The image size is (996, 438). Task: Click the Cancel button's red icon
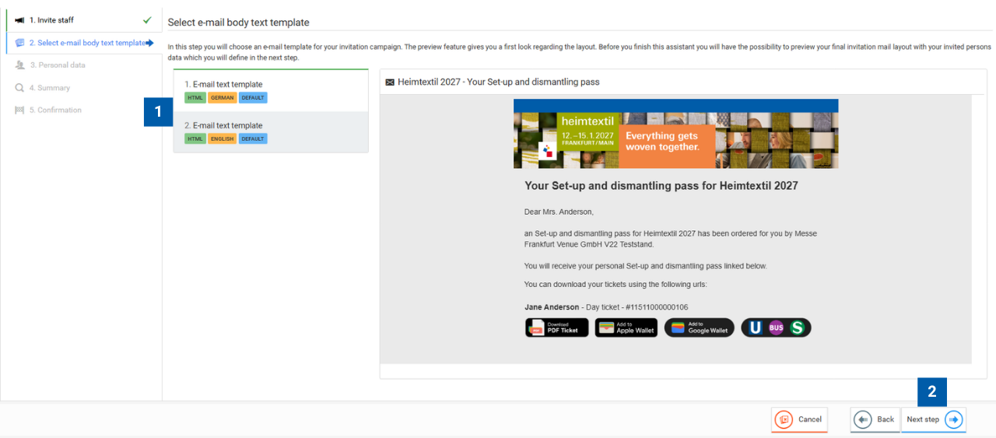point(784,419)
